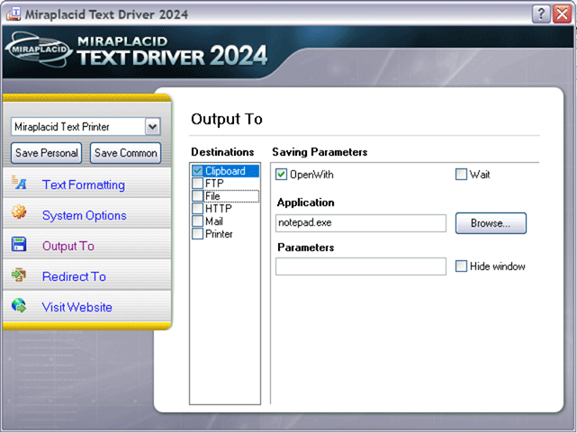Select the File label in Destinations
Screen dimensions: 577x433
tap(212, 195)
